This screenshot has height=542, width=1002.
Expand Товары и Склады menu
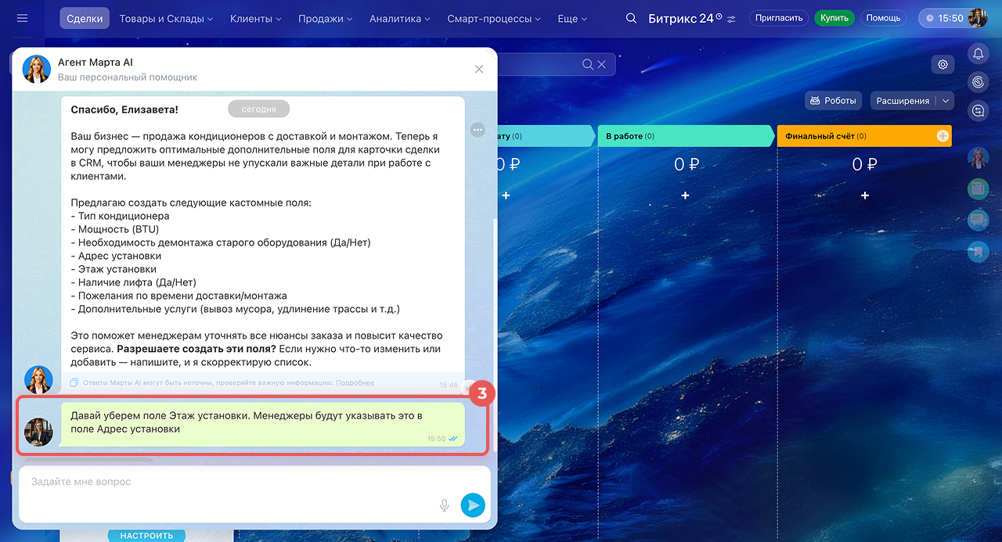tap(166, 18)
